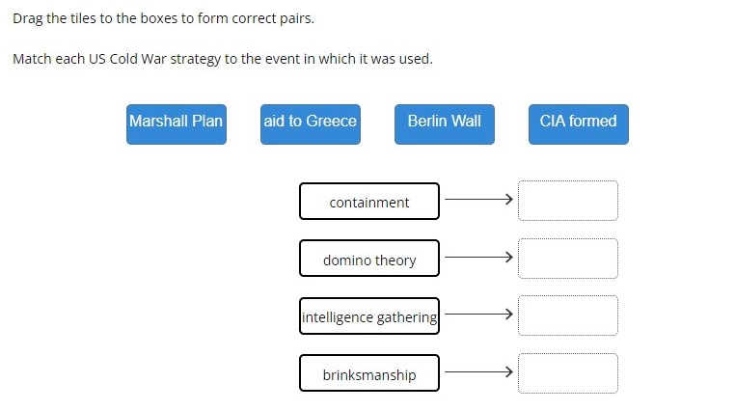735x411 pixels.
Task: Select the Marshall Plan tile
Action: [x=177, y=124]
